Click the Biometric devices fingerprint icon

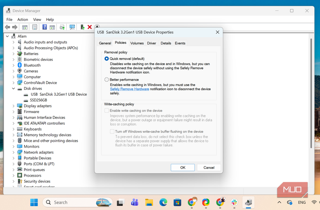tap(20, 59)
